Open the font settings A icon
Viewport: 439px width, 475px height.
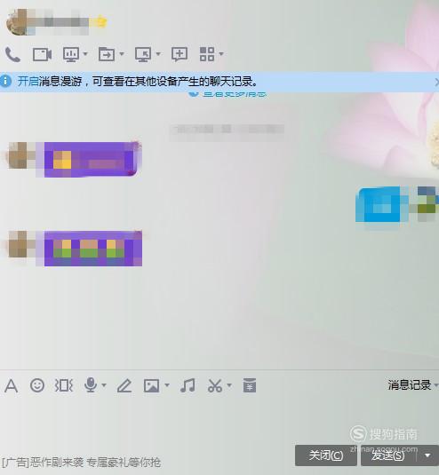click(x=12, y=386)
